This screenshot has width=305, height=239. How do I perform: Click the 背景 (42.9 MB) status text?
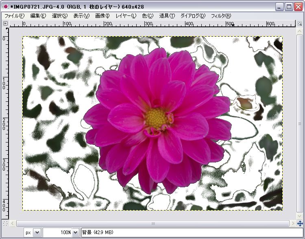coord(98,232)
